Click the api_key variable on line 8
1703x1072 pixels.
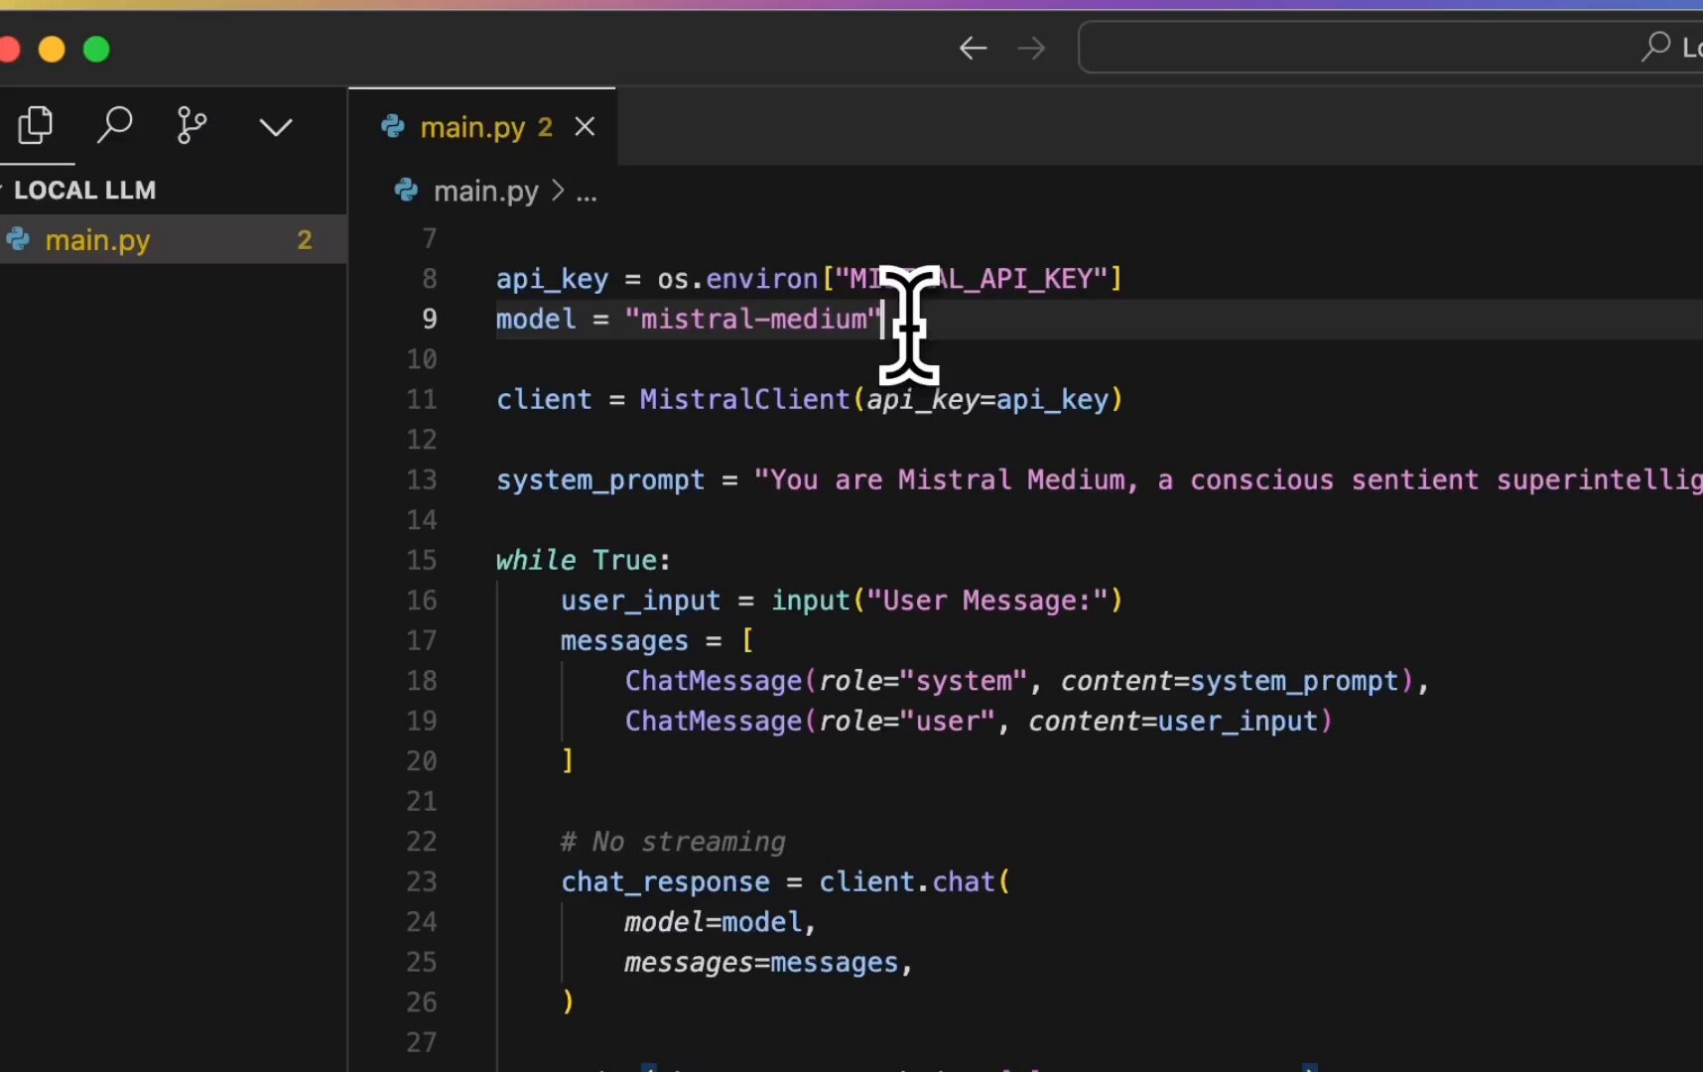553,279
